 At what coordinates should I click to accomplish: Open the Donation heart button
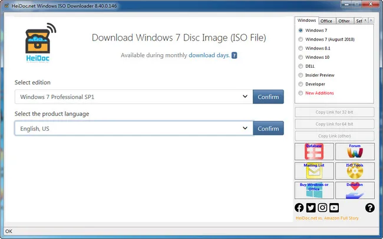[x=355, y=190]
